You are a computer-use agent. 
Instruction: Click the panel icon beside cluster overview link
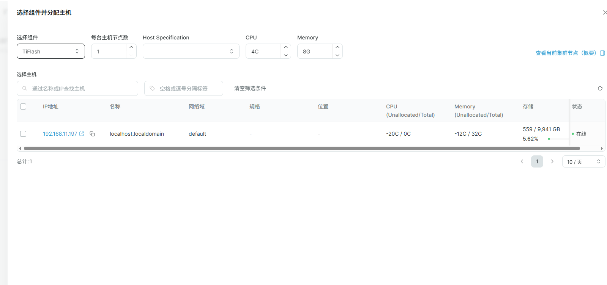(x=602, y=53)
